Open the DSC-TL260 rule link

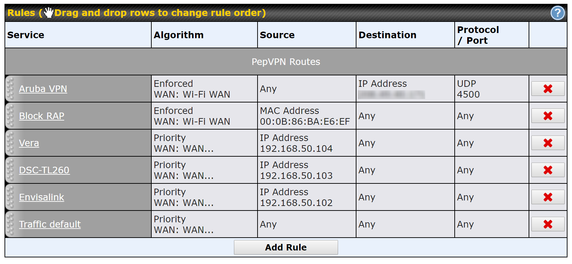(x=44, y=170)
